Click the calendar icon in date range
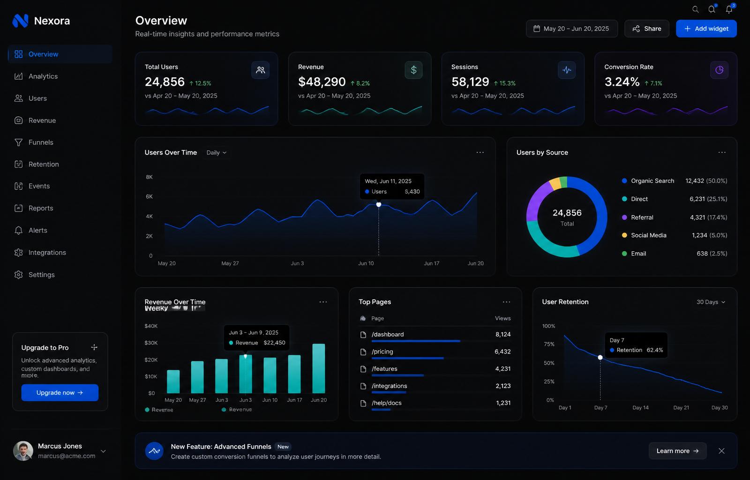Screen dimensions: 750x480 537,29
